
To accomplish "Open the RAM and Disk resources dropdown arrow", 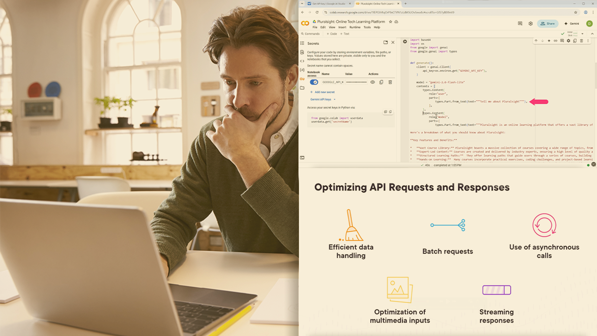I will coord(582,34).
